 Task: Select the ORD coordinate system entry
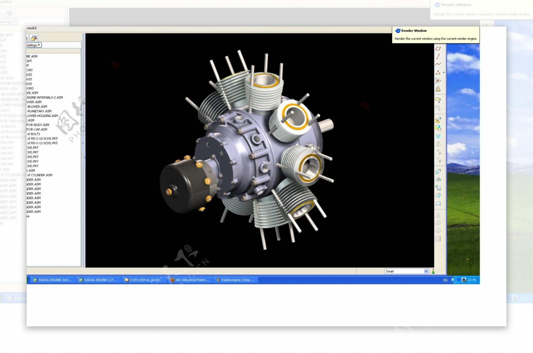(x=30, y=89)
